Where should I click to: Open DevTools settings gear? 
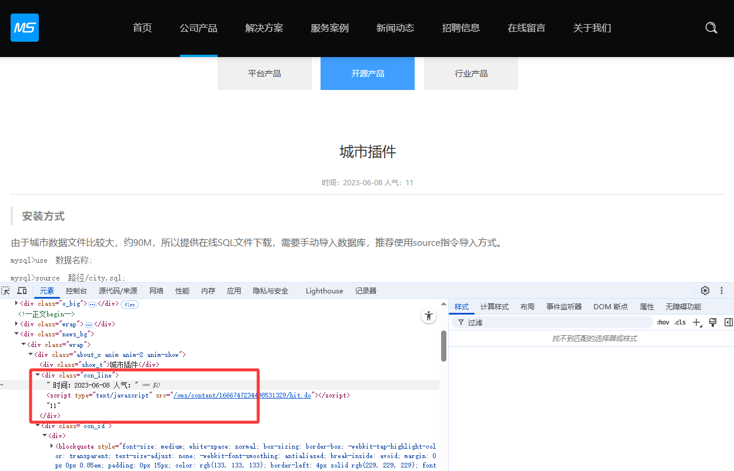(x=705, y=290)
